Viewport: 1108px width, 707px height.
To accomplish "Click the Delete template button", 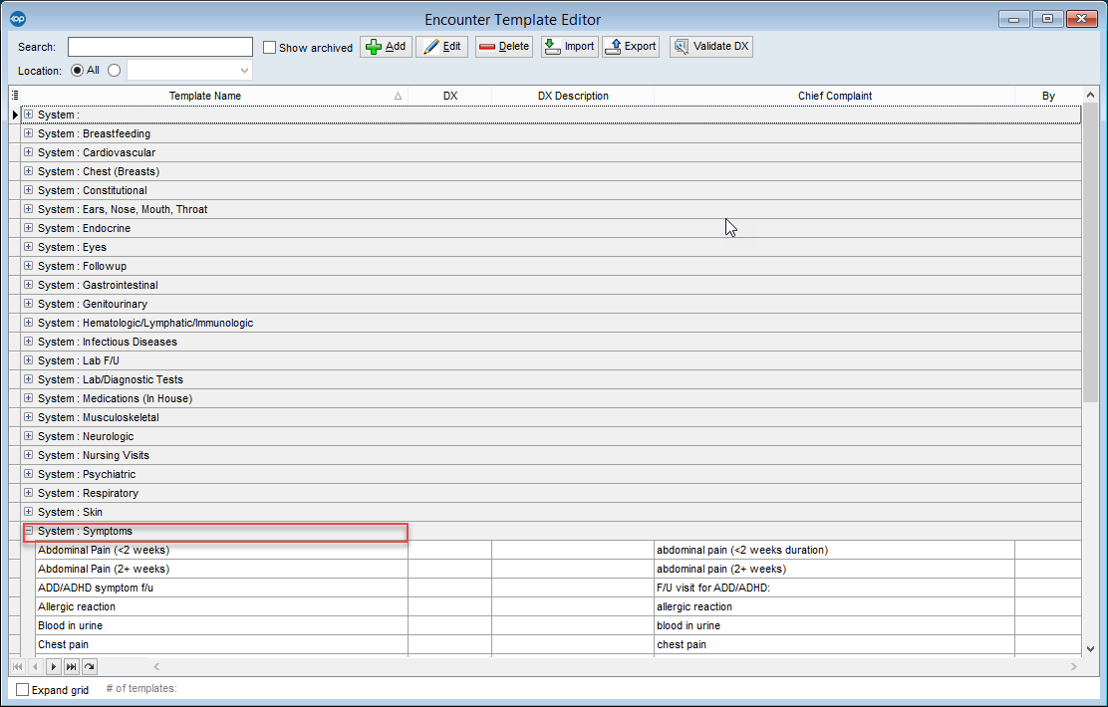I will point(504,47).
